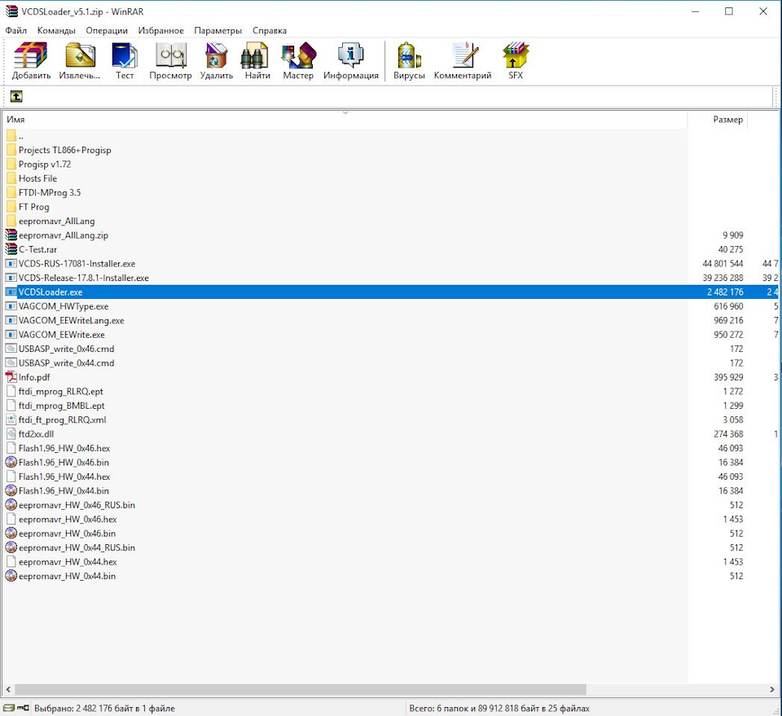The height and width of the screenshot is (716, 782).
Task: Click the Projects TL866+Progisp folder icon
Action: [x=11, y=150]
